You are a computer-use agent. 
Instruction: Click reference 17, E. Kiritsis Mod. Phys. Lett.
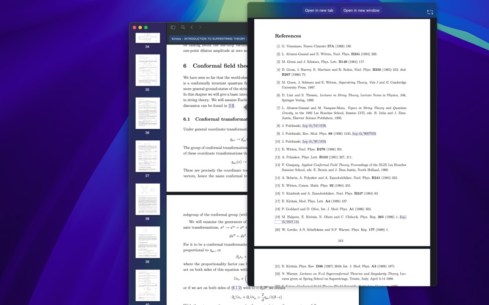coord(311,201)
